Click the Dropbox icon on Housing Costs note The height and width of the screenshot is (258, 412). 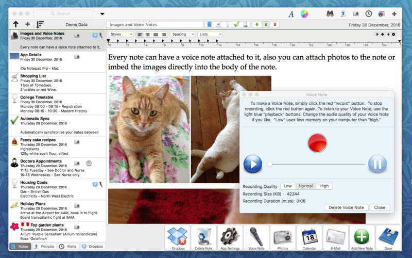(95, 185)
